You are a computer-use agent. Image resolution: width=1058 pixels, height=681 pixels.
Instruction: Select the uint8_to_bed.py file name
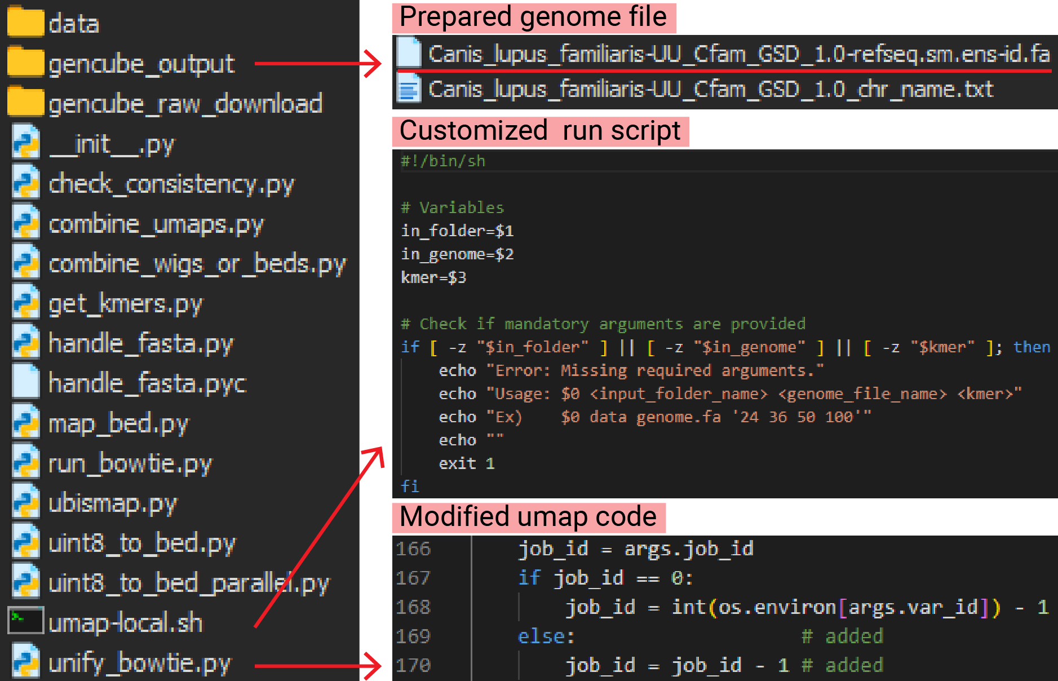[142, 544]
